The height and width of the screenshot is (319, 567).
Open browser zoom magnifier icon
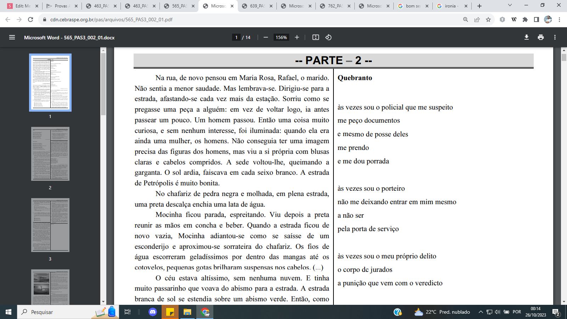click(466, 19)
